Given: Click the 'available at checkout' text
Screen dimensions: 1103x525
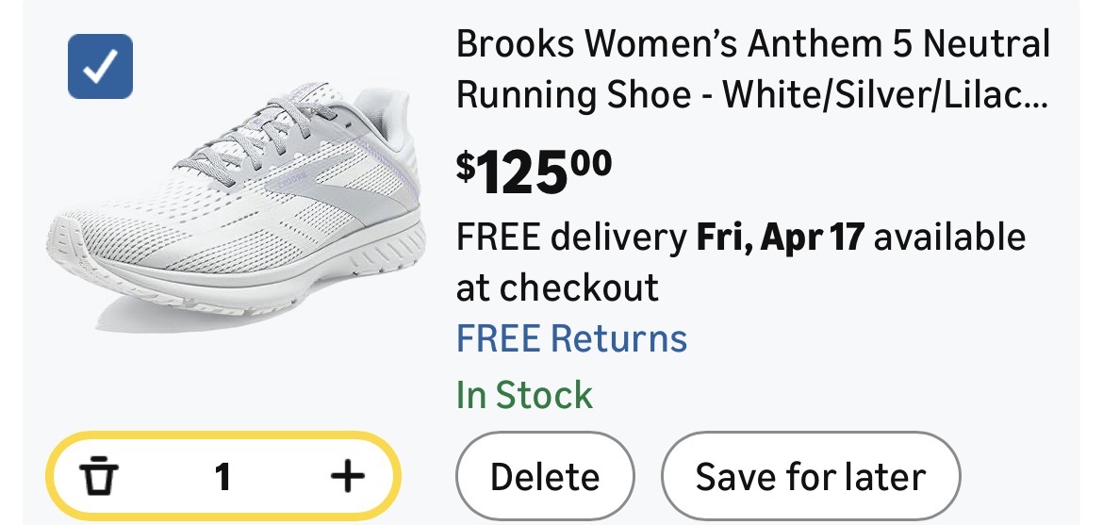Looking at the screenshot, I should (x=949, y=237).
